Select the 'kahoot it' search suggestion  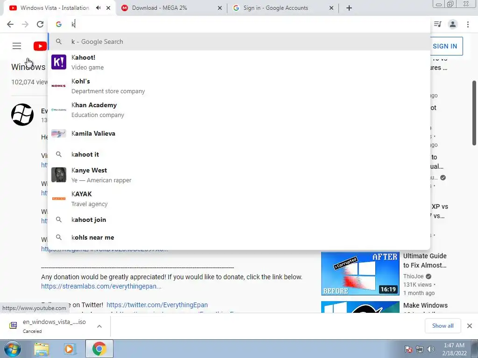239,154
